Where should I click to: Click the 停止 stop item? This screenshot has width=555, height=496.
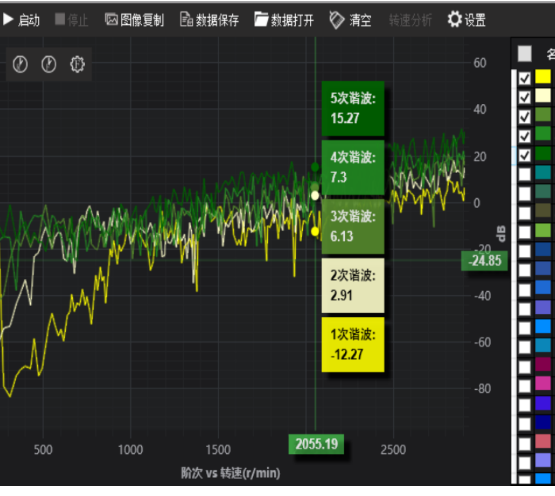pos(72,20)
